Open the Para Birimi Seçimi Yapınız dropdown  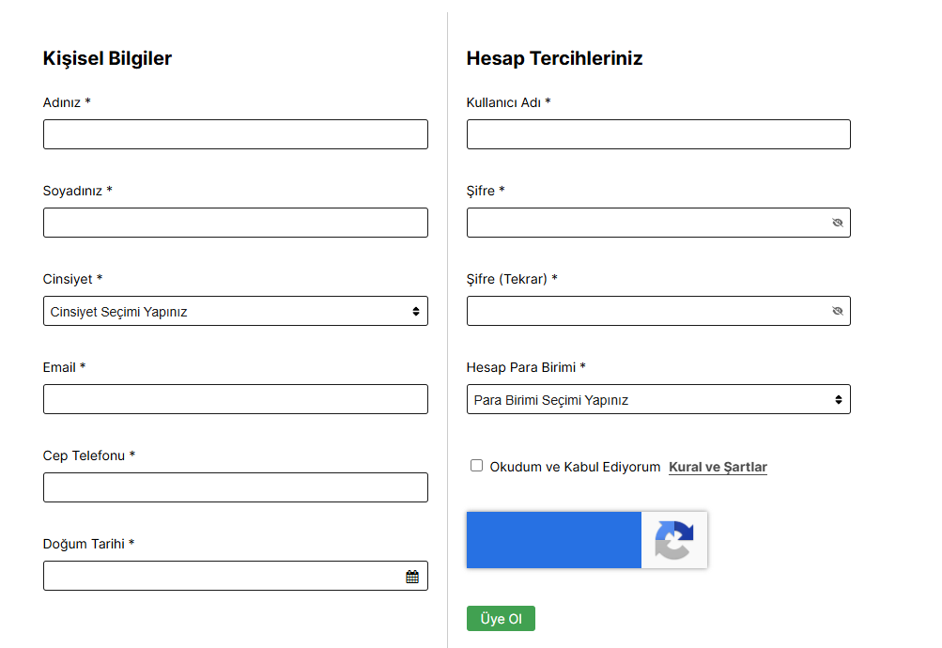pyautogui.click(x=658, y=399)
